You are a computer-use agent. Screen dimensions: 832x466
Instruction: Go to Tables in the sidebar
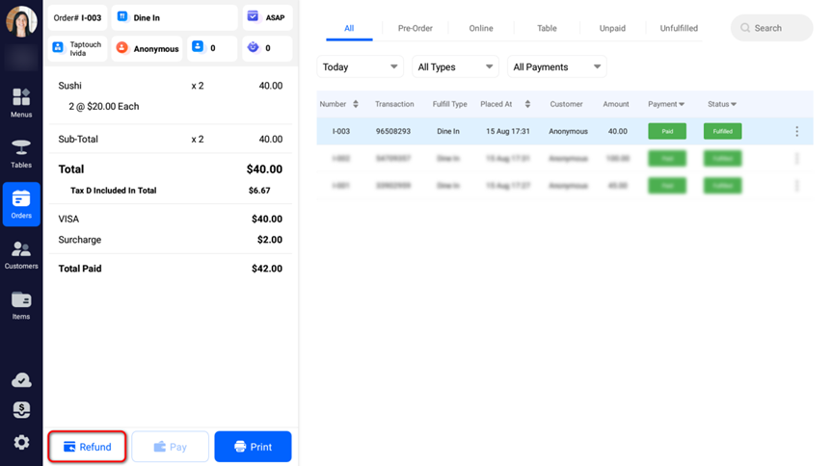[x=21, y=152]
